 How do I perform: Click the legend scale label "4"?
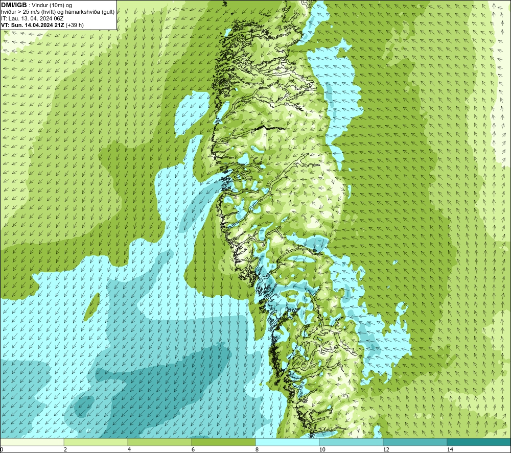click(129, 449)
